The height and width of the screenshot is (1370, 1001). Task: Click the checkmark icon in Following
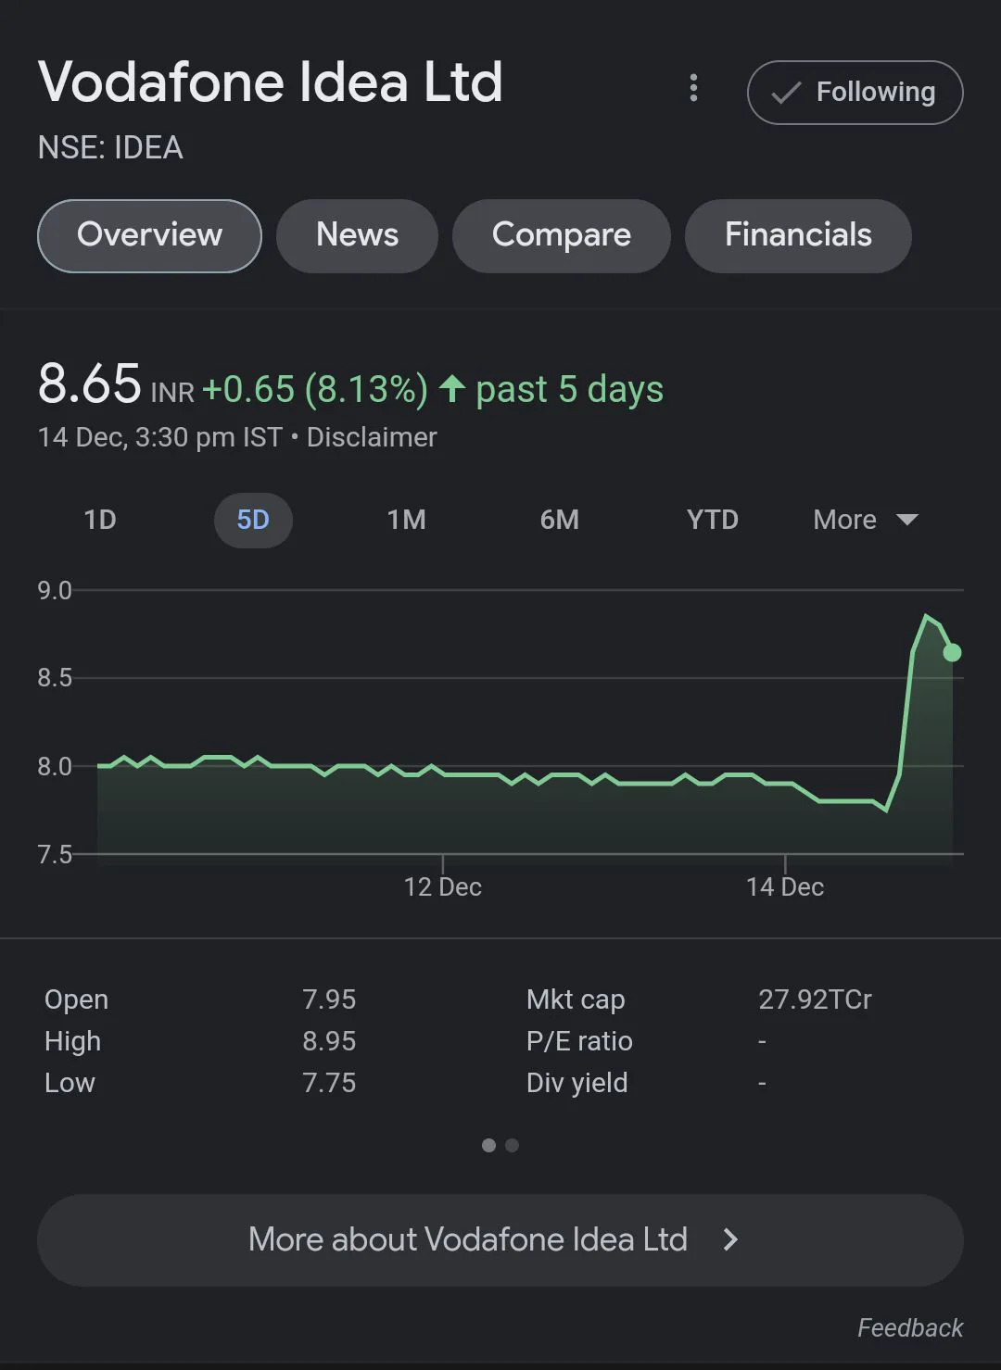pyautogui.click(x=786, y=93)
